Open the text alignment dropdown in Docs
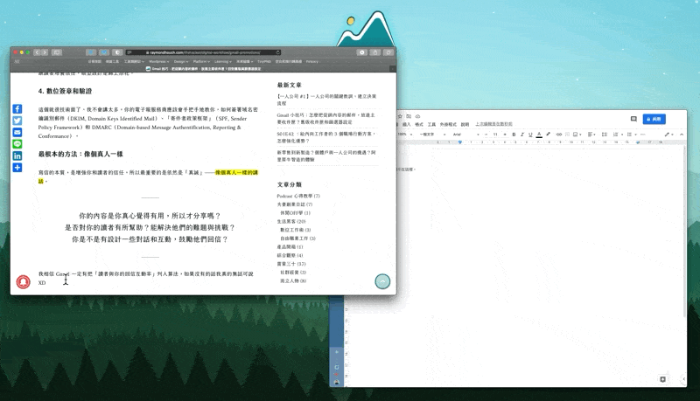This screenshot has width=700, height=401. [591, 135]
